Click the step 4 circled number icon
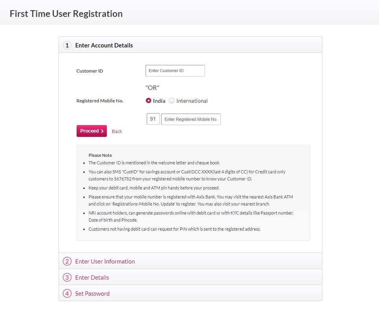Viewport: 379px width, 311px height. click(67, 294)
